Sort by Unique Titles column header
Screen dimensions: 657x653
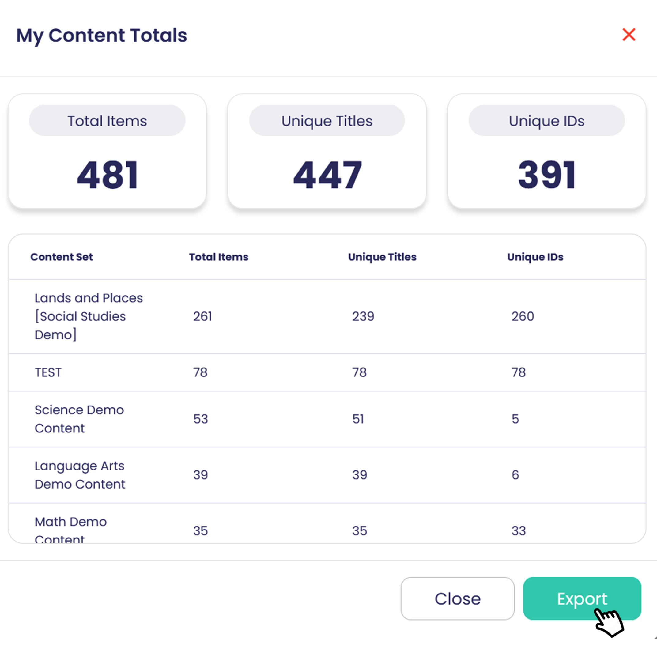pyautogui.click(x=382, y=257)
